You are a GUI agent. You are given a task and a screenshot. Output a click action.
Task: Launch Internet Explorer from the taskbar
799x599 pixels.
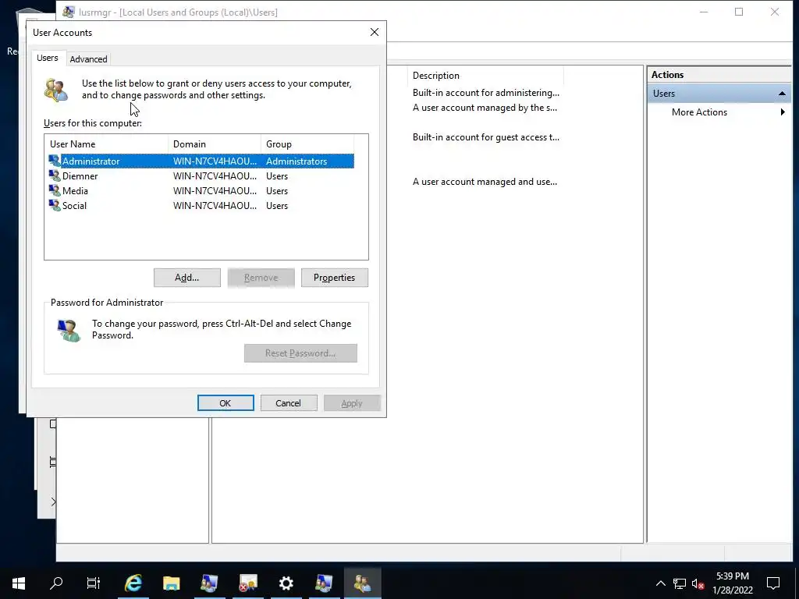click(133, 583)
